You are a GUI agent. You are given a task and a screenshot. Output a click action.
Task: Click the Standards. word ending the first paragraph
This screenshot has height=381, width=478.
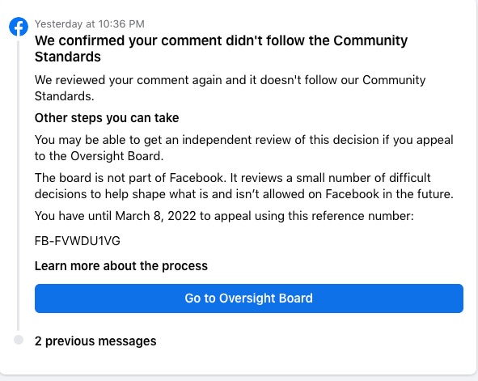(65, 96)
